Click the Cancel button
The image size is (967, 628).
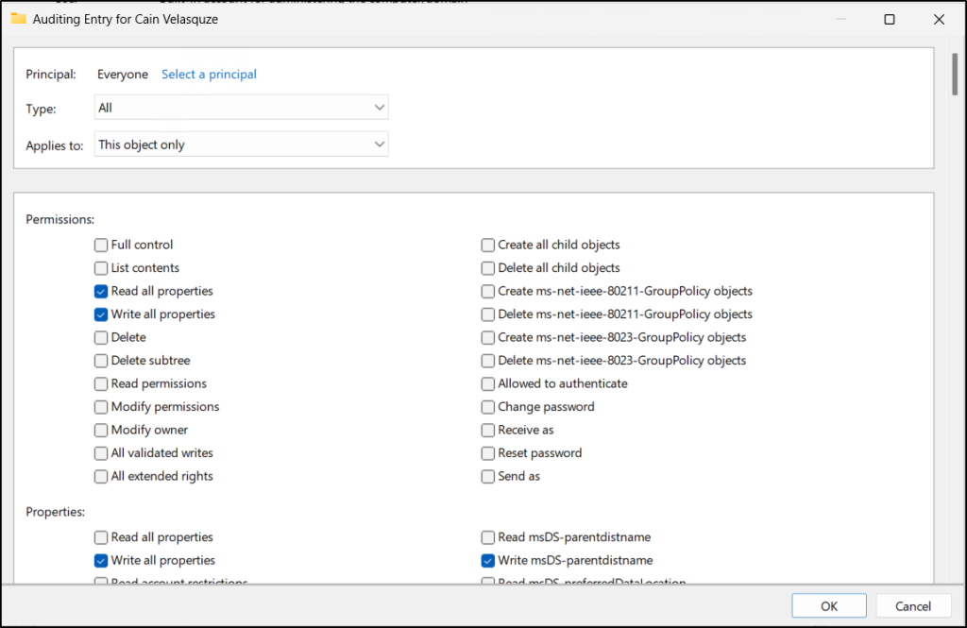pos(912,606)
